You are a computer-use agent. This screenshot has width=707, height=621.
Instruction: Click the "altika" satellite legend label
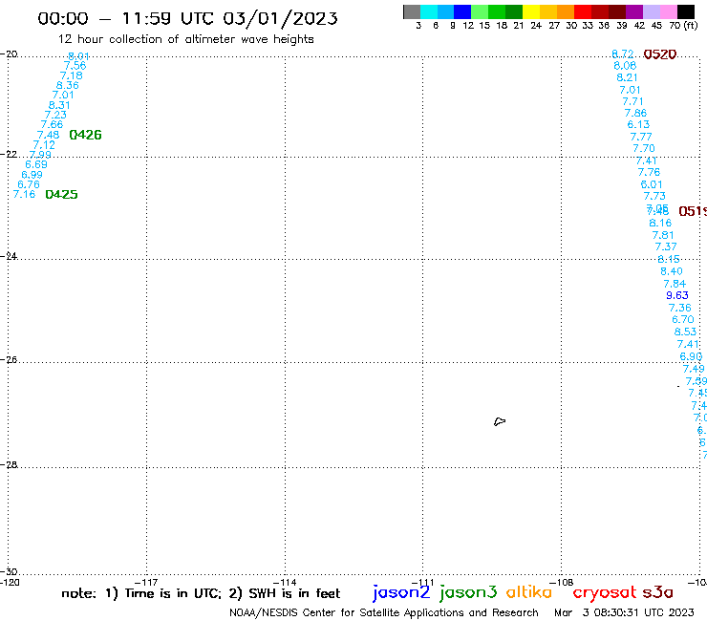click(529, 592)
